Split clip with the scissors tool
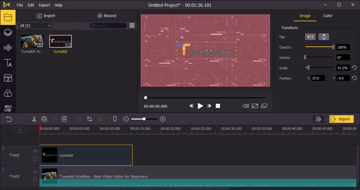This screenshot has width=360, height=190. pyautogui.click(x=34, y=119)
